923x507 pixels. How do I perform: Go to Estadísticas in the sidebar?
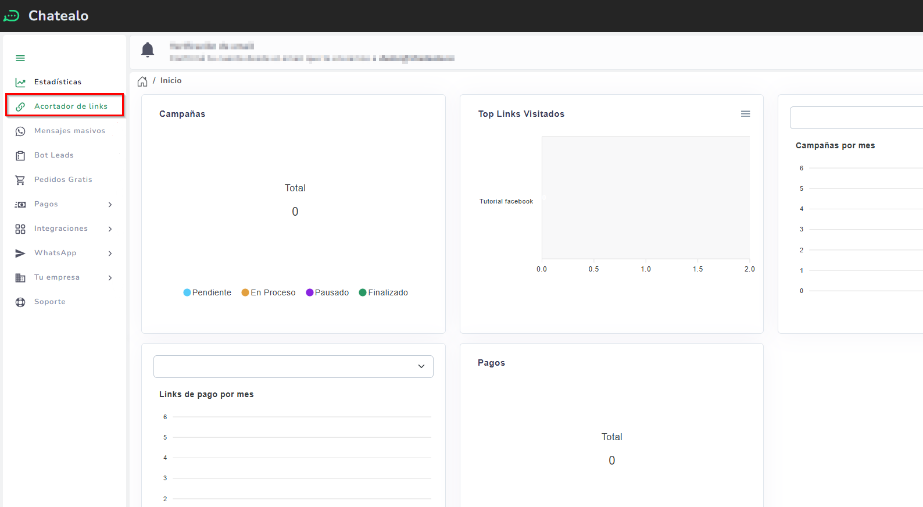pos(58,82)
